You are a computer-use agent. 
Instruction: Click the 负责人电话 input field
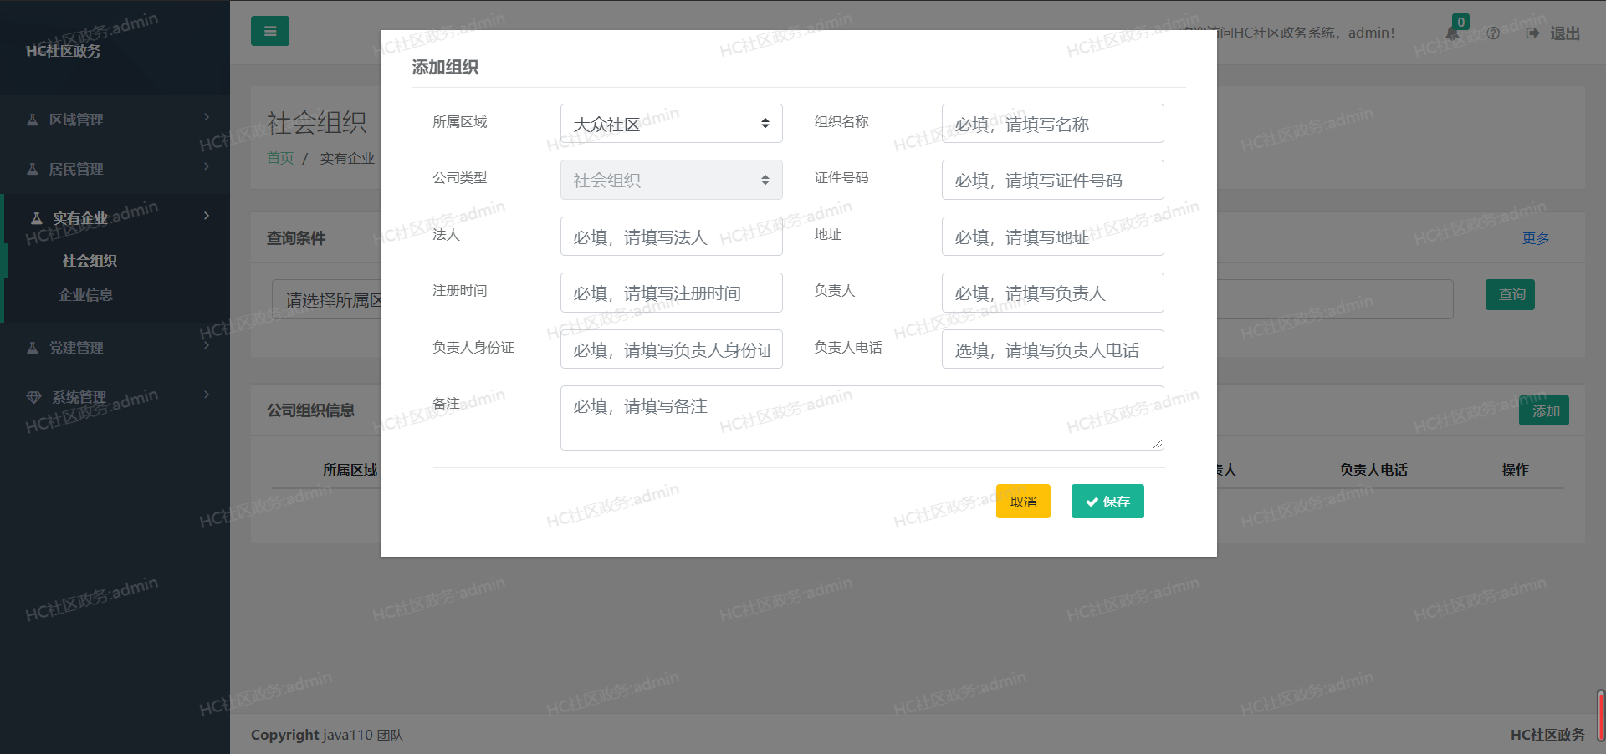(1052, 349)
